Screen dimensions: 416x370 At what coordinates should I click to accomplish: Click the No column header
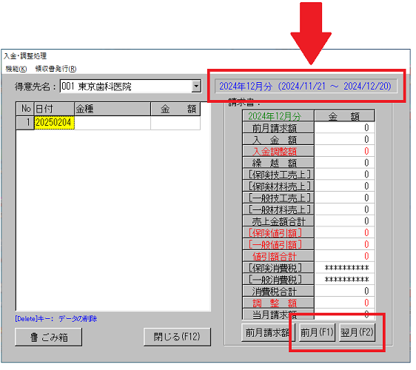[x=25, y=109]
